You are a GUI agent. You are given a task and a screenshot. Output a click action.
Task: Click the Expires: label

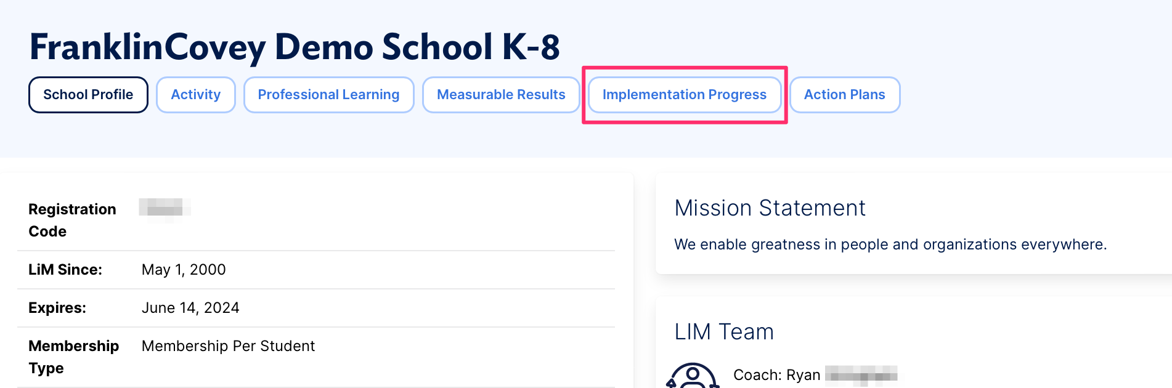[x=57, y=308]
